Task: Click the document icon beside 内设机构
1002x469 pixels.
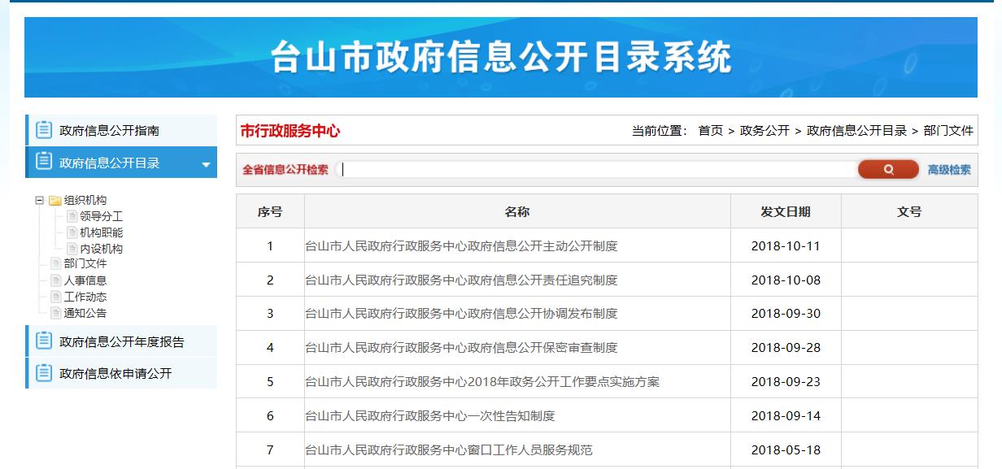Action: [x=72, y=249]
